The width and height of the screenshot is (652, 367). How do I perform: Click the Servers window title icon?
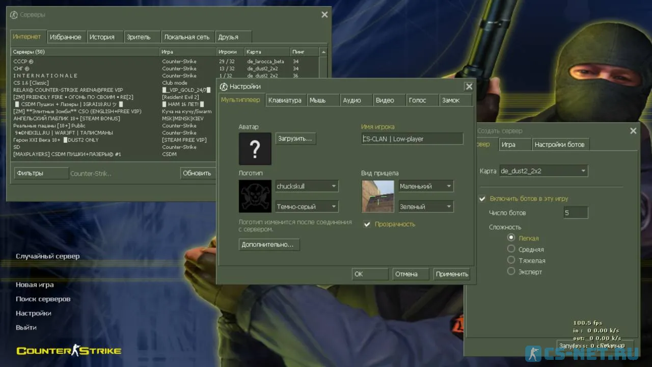14,15
